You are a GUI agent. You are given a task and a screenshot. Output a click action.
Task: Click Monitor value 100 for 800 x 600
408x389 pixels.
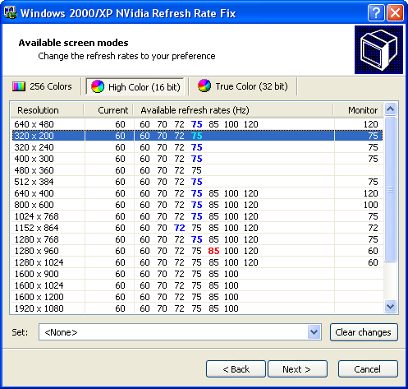(370, 205)
